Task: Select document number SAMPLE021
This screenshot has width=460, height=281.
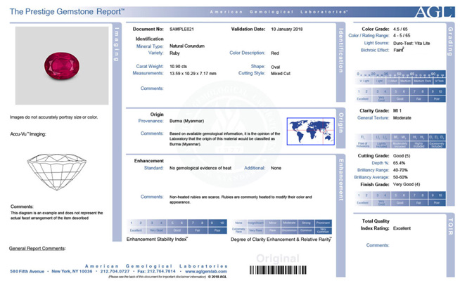Action: coord(181,30)
